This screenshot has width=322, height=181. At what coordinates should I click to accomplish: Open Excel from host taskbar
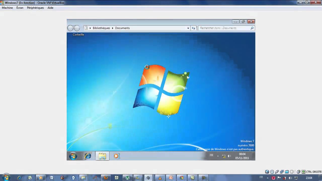click(30, 178)
